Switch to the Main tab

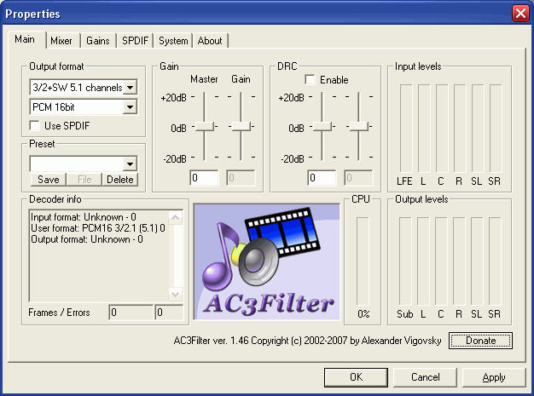coord(25,39)
